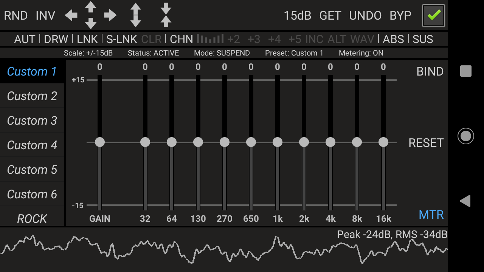Tap the 64 Hz slider knob
484x272 pixels.
(172, 142)
